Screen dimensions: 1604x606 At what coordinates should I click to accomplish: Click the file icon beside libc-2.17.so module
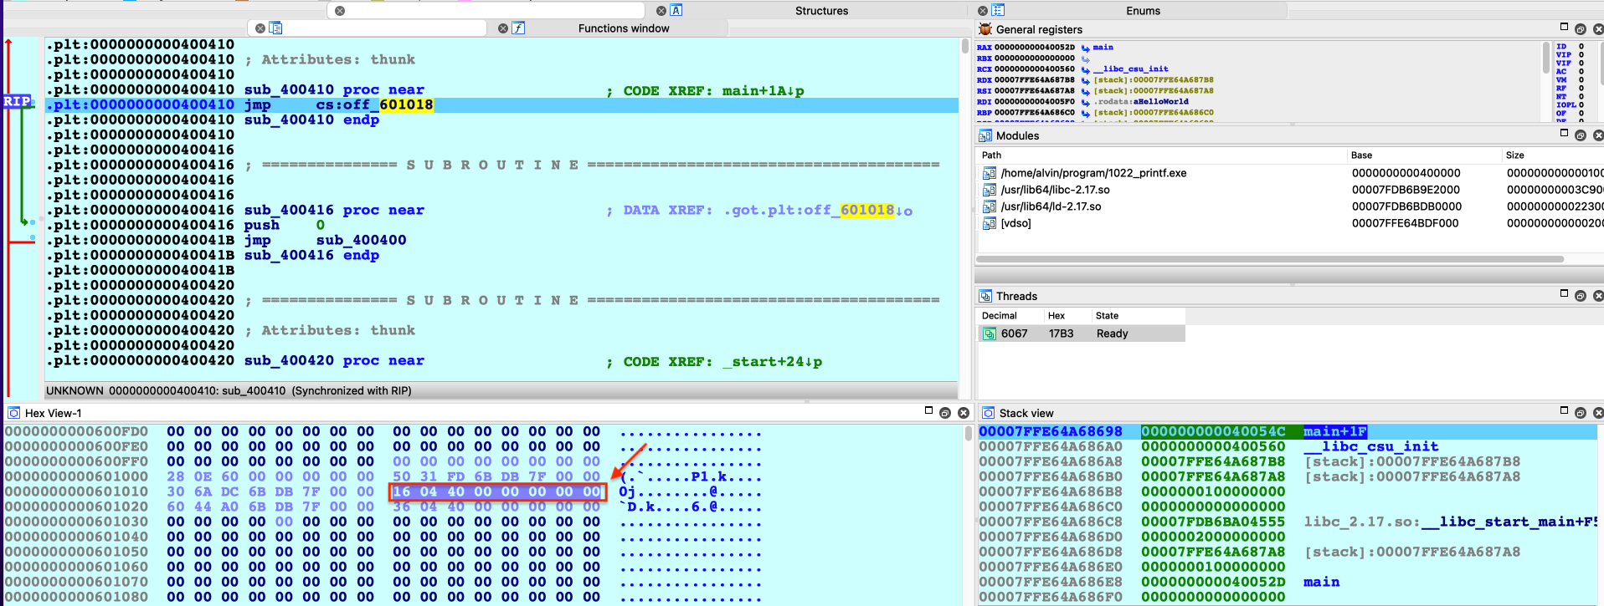point(990,190)
